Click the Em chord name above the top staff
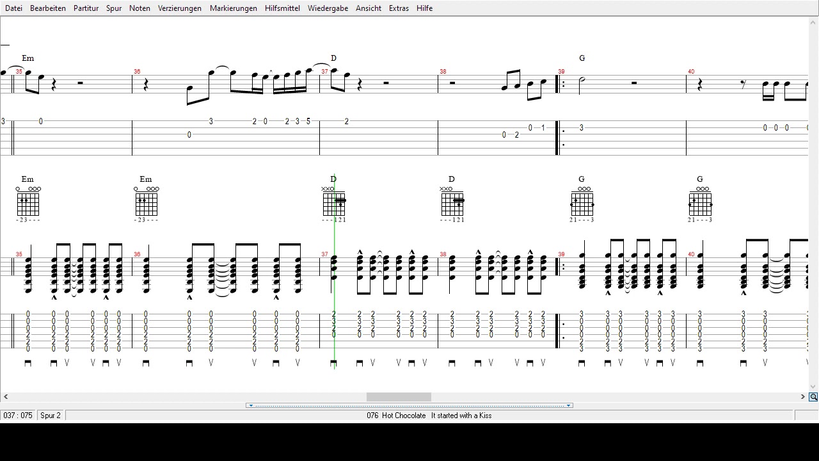819x461 pixels. [28, 58]
